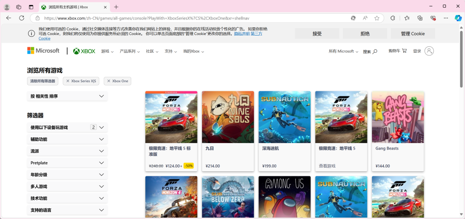This screenshot has width=465, height=219.
Task: Open the 社区 navigation menu
Action: (152, 51)
